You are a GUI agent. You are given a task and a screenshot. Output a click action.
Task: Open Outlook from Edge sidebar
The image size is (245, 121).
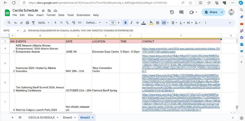pyautogui.click(x=241, y=44)
